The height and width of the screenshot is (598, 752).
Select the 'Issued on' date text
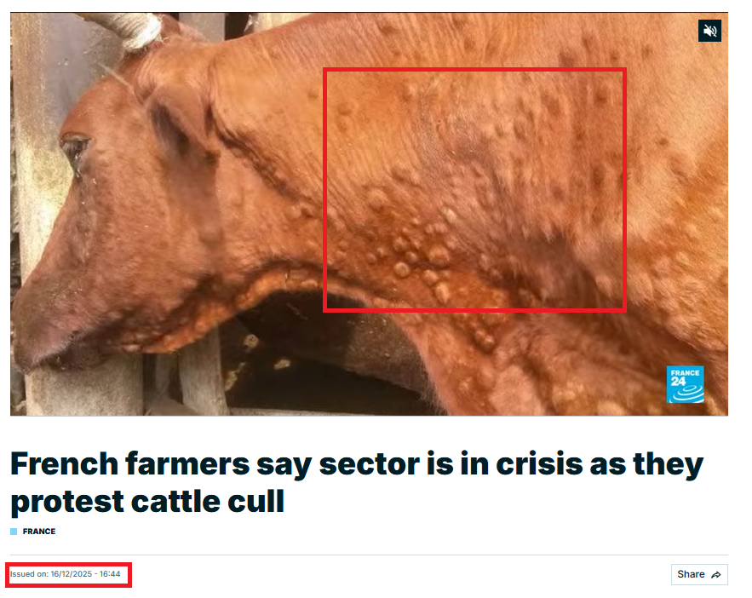tap(65, 574)
